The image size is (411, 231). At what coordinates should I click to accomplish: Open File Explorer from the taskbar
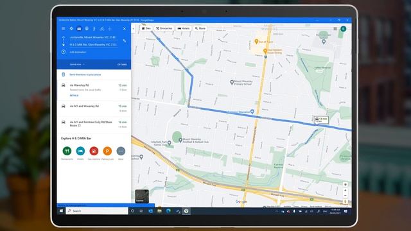pyautogui.click(x=159, y=211)
